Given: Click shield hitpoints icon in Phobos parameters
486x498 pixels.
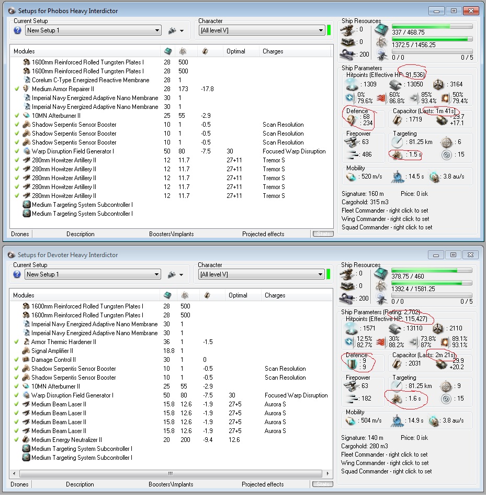Looking at the screenshot, I should (x=352, y=84).
